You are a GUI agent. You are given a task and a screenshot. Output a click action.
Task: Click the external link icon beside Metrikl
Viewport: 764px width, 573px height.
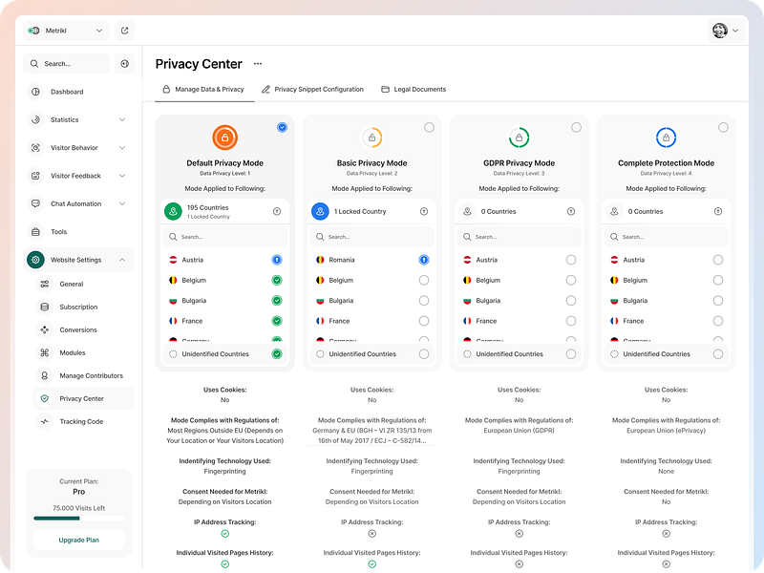click(x=124, y=31)
